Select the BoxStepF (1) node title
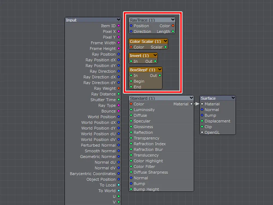 pos(142,70)
